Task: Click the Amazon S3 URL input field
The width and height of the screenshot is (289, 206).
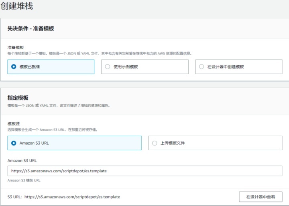Action: click(x=144, y=171)
